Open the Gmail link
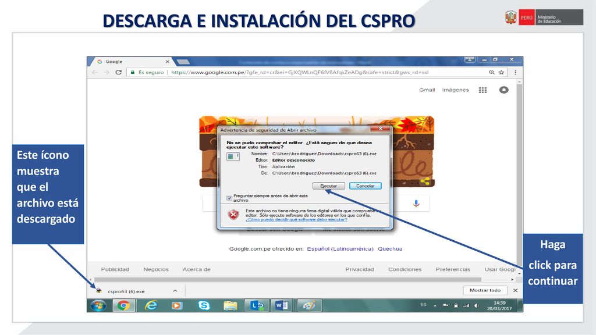The width and height of the screenshot is (596, 335). [x=427, y=90]
